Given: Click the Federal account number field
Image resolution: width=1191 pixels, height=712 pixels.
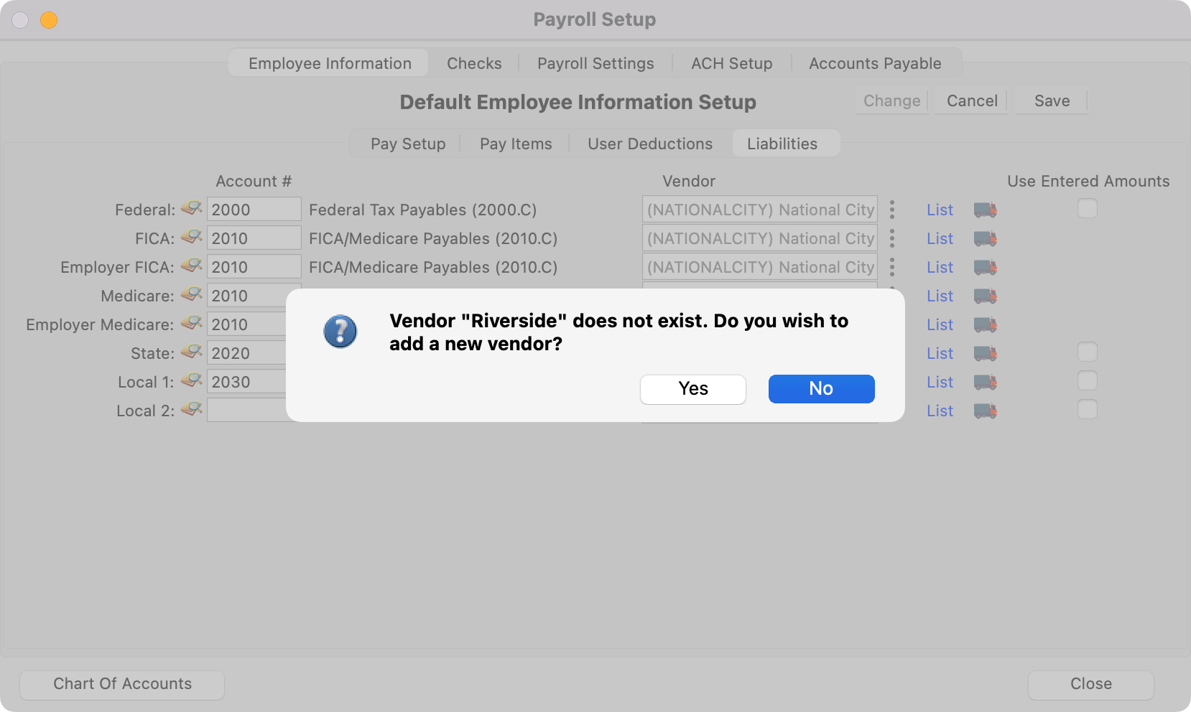Looking at the screenshot, I should click(x=254, y=210).
